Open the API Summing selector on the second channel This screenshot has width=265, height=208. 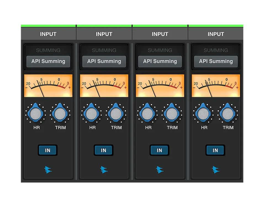tap(104, 62)
